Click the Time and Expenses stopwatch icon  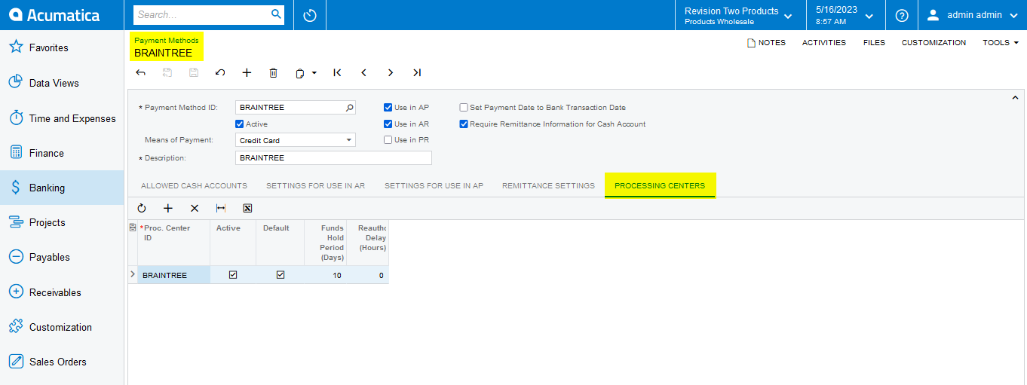click(x=16, y=118)
